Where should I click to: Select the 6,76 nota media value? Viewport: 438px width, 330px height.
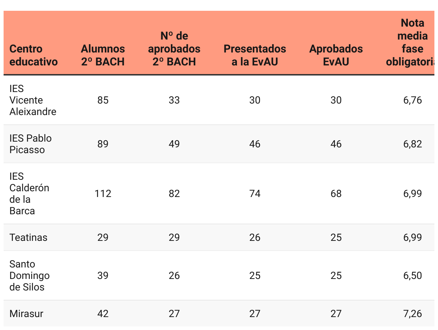[x=413, y=100]
